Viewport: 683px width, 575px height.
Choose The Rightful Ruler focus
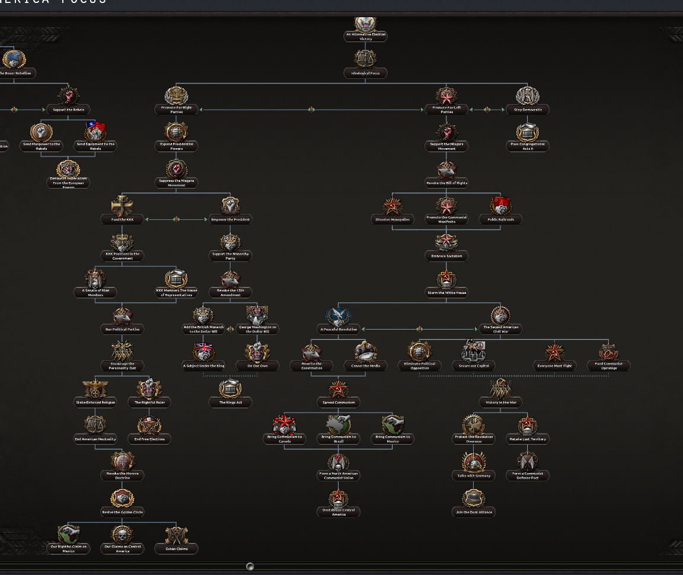[x=149, y=394]
